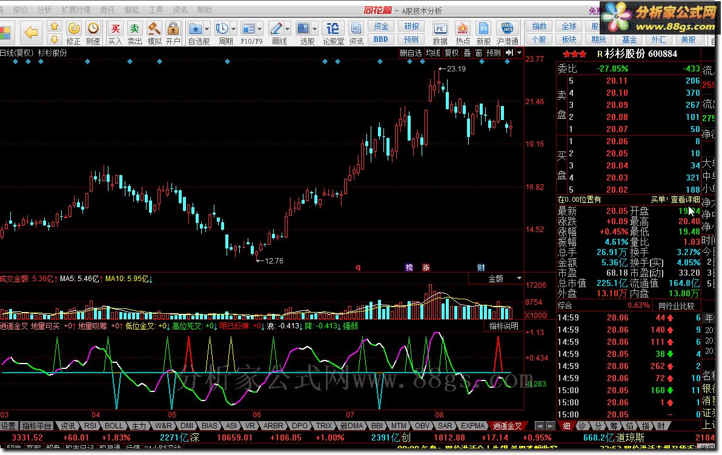
Task: Click the colored grid home icon
Action: [x=5, y=33]
